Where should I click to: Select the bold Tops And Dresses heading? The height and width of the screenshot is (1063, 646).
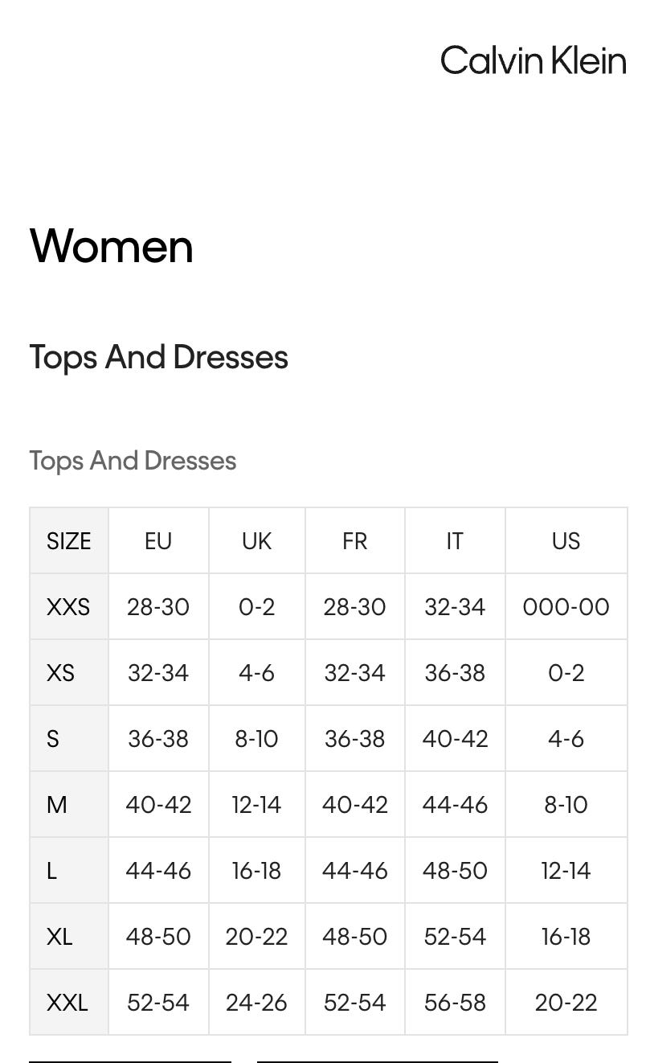158,357
